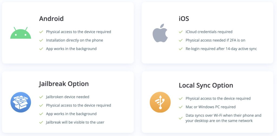Click the gray Apple logo icon
The height and width of the screenshot is (136, 277).
click(x=160, y=33)
